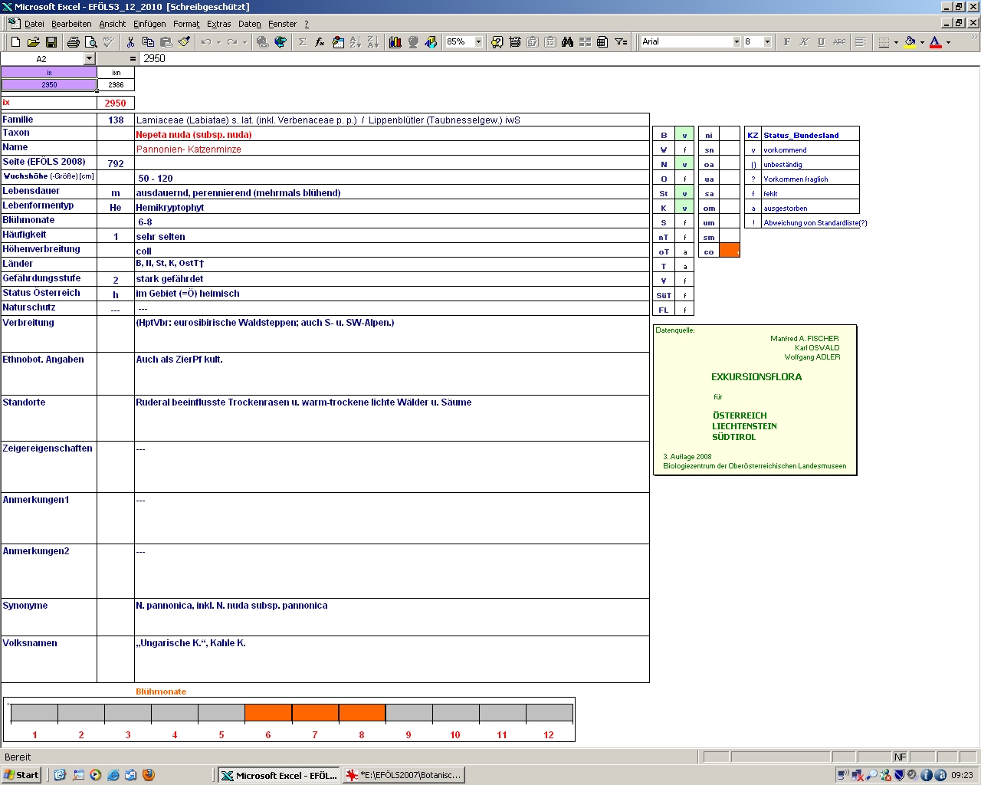The height and width of the screenshot is (785, 981).
Task: Open the Daten menu
Action: pos(250,24)
